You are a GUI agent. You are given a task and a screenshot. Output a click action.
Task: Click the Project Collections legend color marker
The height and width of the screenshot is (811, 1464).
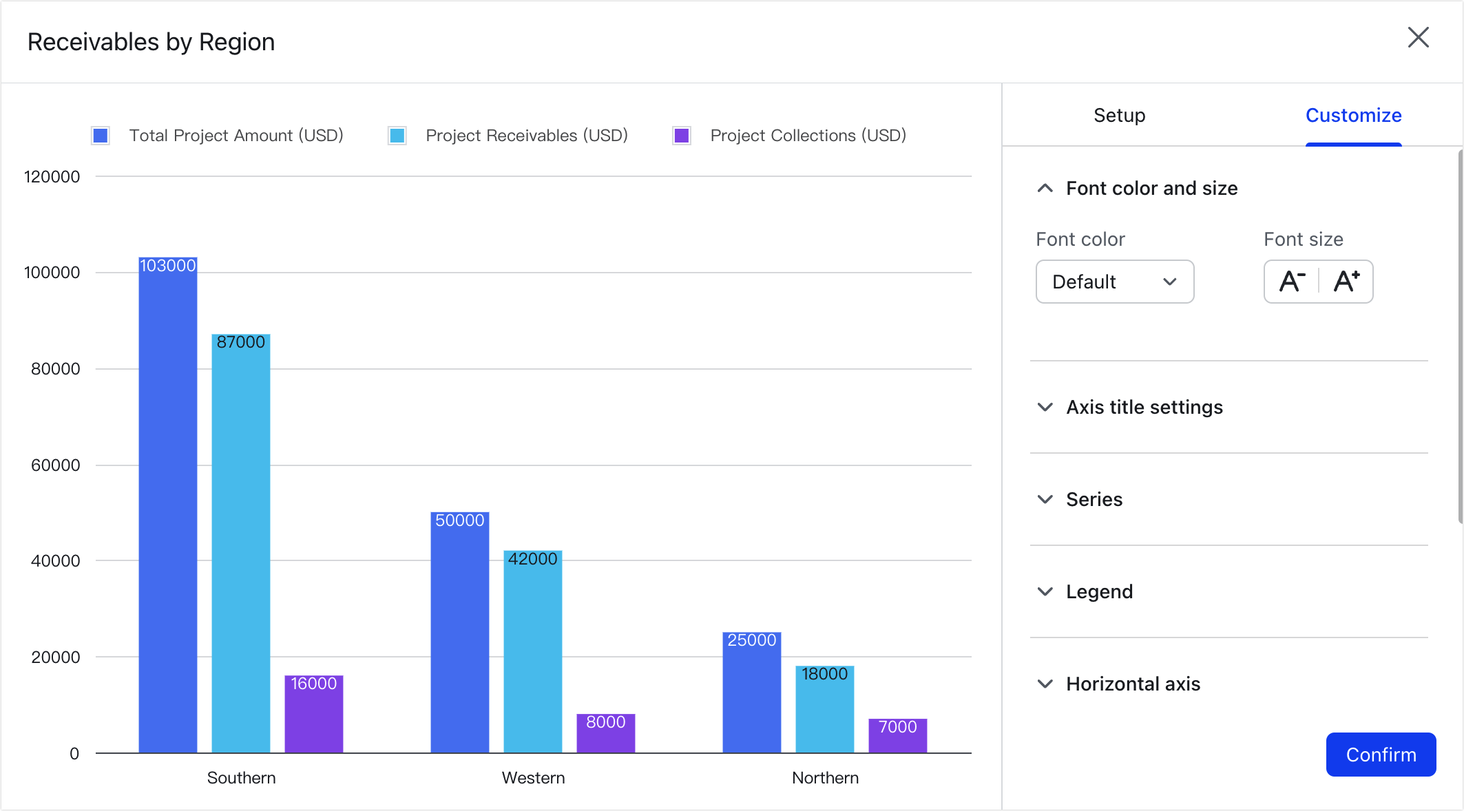click(681, 135)
